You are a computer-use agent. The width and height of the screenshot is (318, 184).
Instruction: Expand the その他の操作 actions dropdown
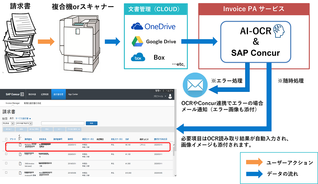pos(74,129)
